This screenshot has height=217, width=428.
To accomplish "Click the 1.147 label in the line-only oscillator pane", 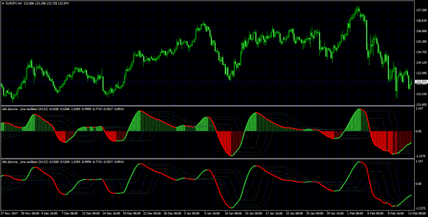I will tap(420, 161).
